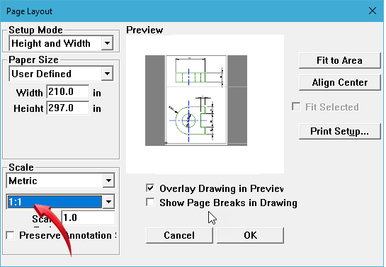Click the Height and Width combo box

point(61,43)
